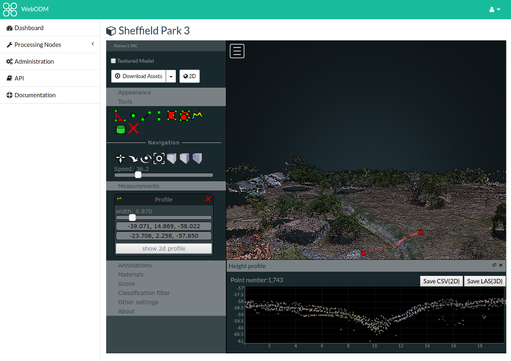511x361 pixels.
Task: Click the Download Assets button
Action: point(138,76)
